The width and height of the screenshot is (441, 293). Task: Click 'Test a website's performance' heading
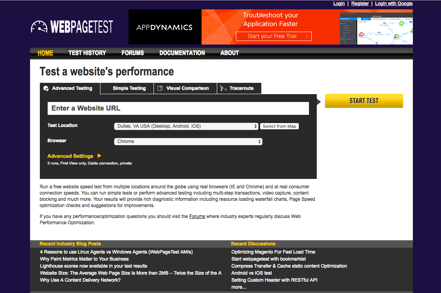tap(107, 72)
